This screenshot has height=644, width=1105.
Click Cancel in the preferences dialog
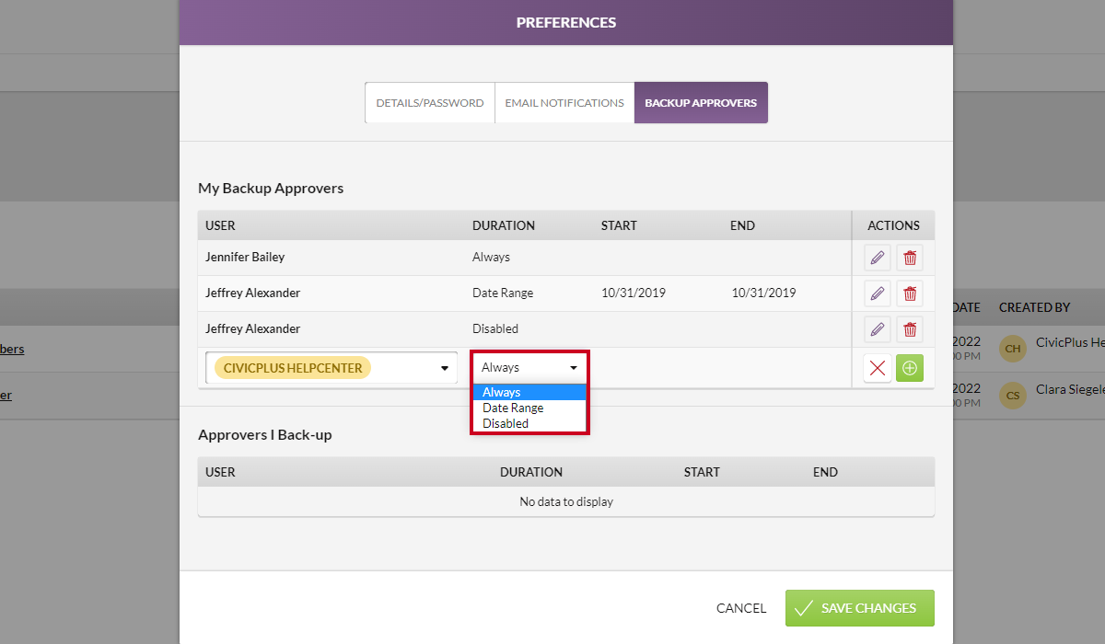pos(741,608)
